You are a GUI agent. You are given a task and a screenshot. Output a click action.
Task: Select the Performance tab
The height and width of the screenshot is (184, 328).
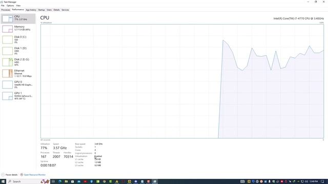click(18, 10)
